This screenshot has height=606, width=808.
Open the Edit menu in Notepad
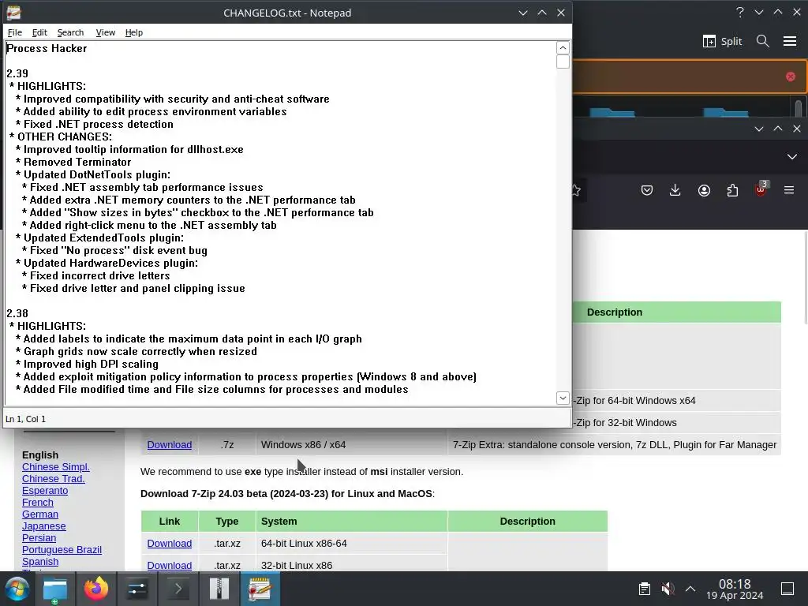point(39,32)
